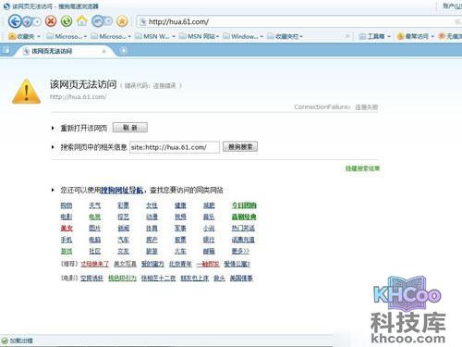462x347 pixels.
Task: Click the yellow warning triangle icon
Action: pos(26,92)
